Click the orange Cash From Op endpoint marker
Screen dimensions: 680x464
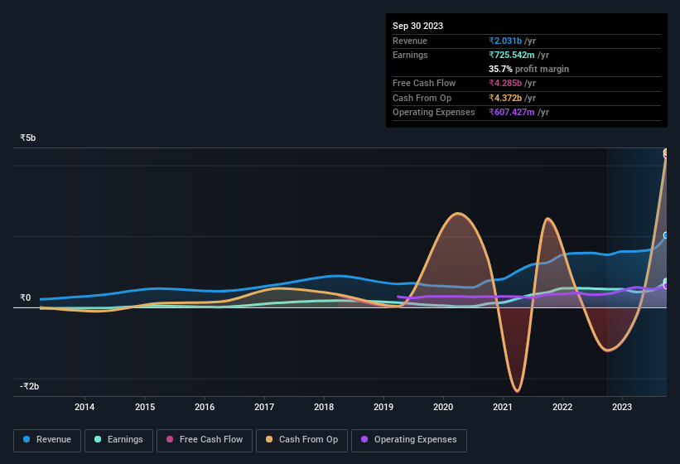coord(666,152)
